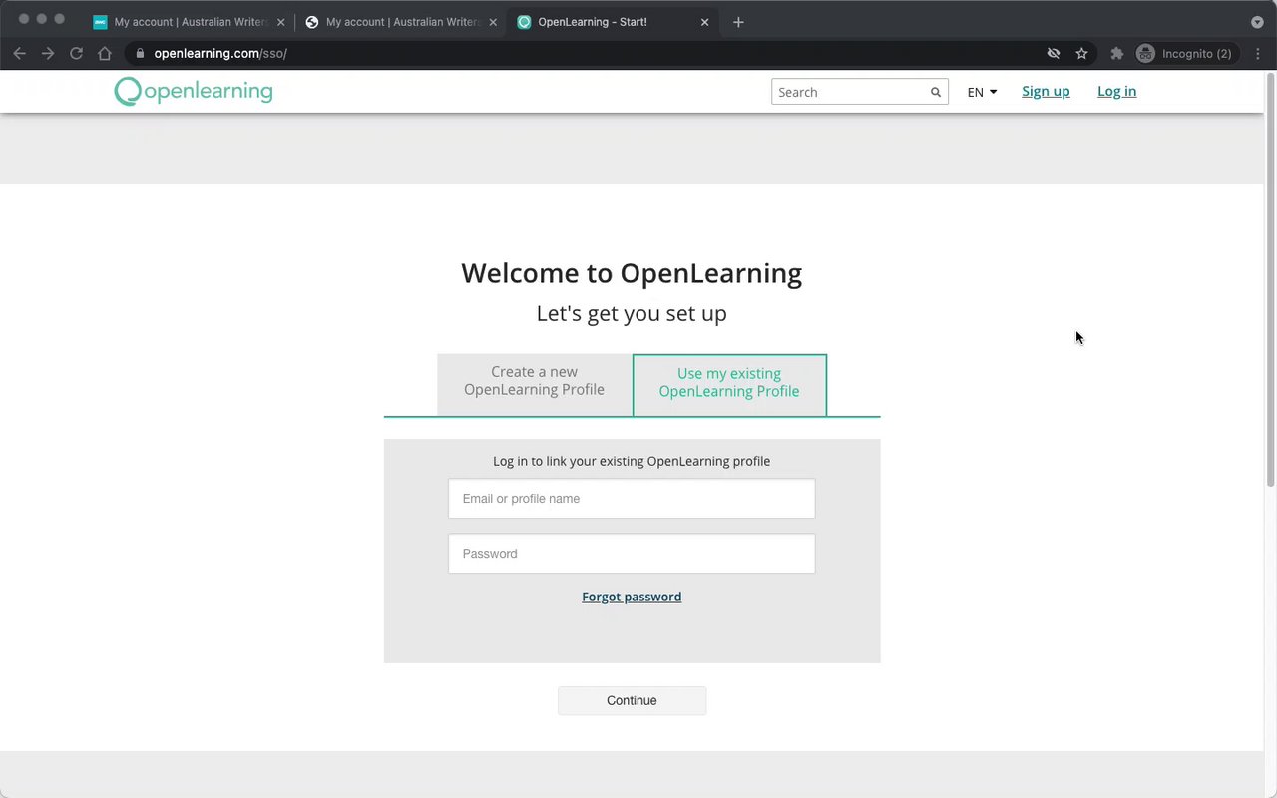Click the browser home icon
The height and width of the screenshot is (798, 1277).
105,53
